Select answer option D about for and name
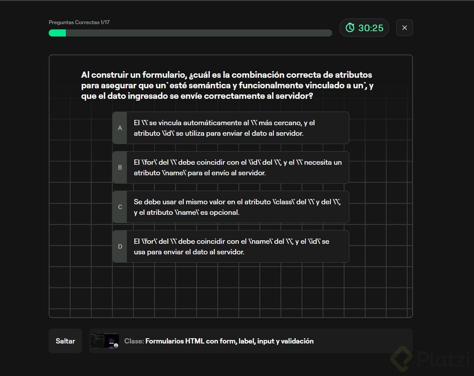 [231, 246]
